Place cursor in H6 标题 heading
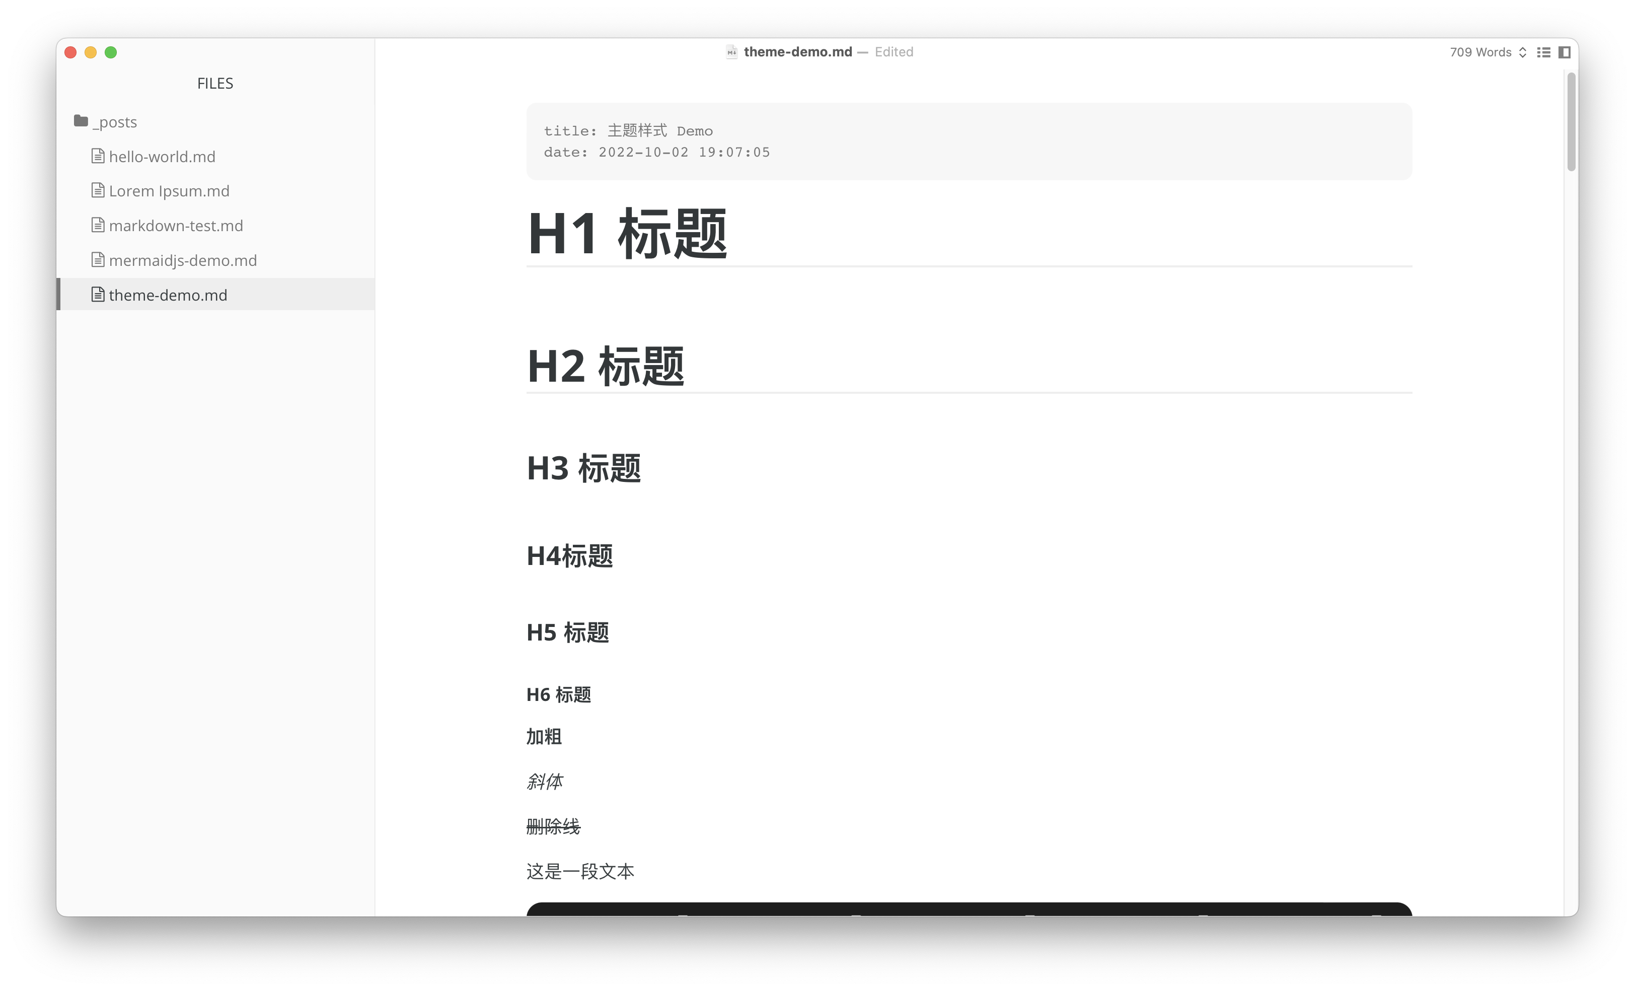 click(x=559, y=694)
